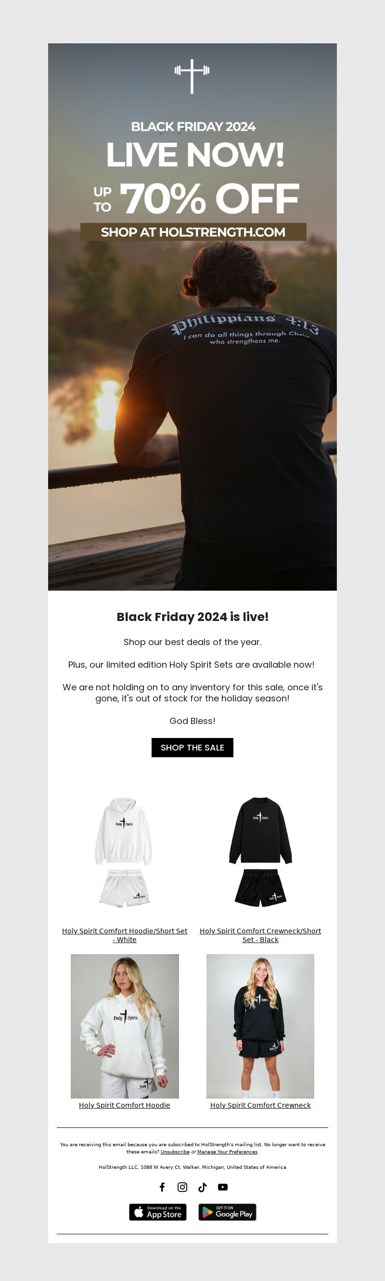Image resolution: width=385 pixels, height=1281 pixels.
Task: Click the cross barbell logo at top
Action: point(192,76)
